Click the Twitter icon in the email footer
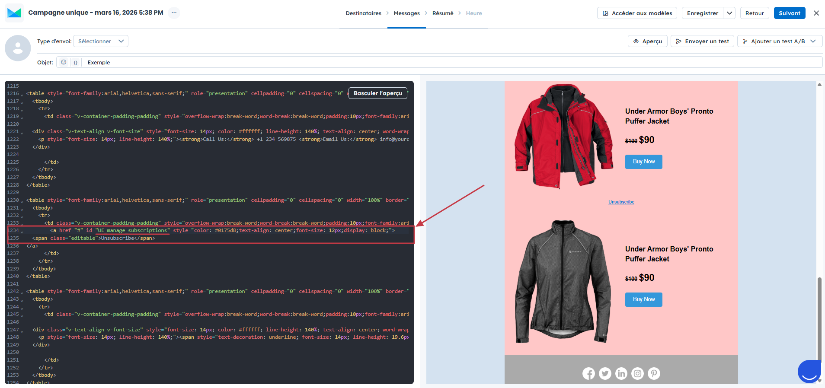 [605, 373]
